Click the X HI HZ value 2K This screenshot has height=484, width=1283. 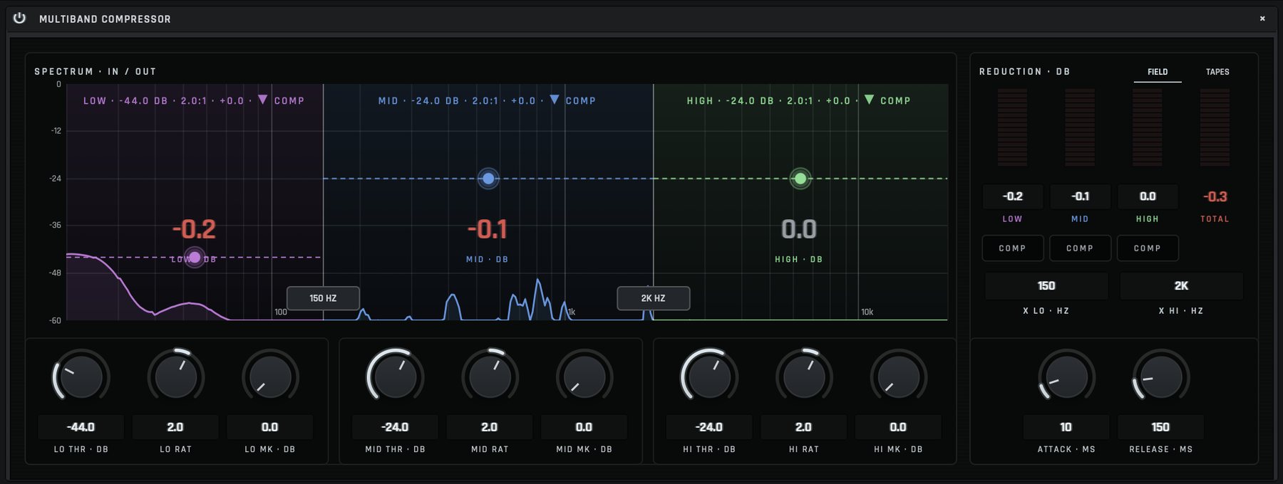coord(1181,285)
